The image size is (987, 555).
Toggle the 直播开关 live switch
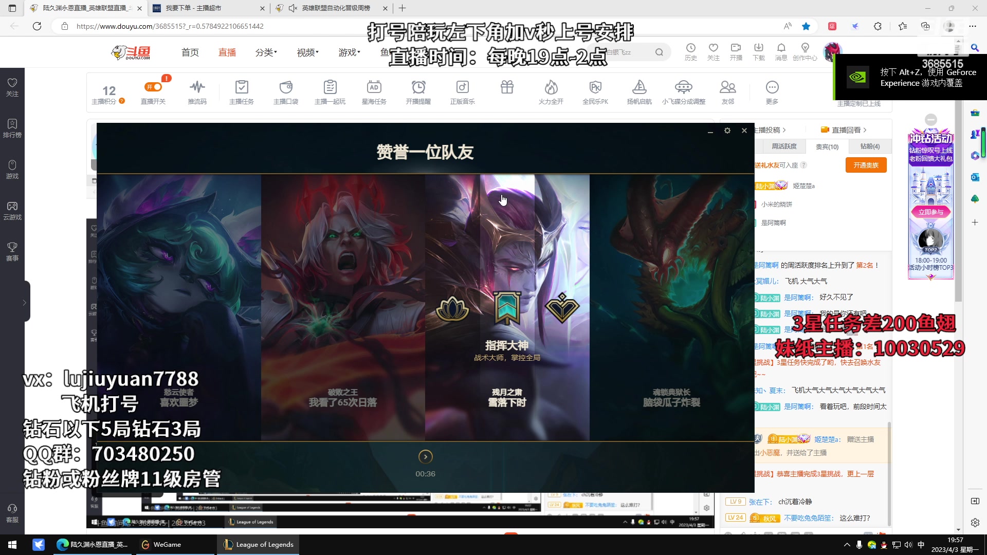point(153,87)
